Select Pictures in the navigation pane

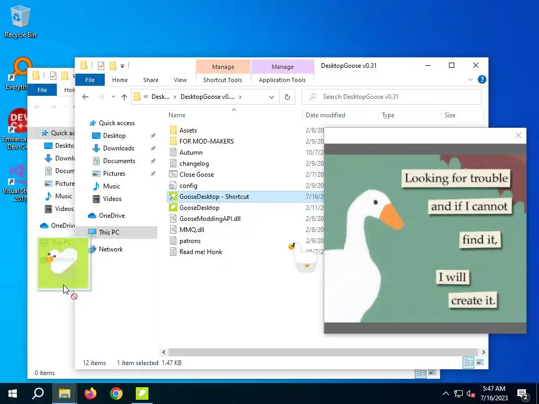pyautogui.click(x=114, y=174)
